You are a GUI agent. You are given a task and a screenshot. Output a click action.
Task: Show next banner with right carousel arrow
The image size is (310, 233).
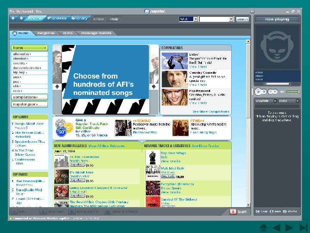(154, 87)
